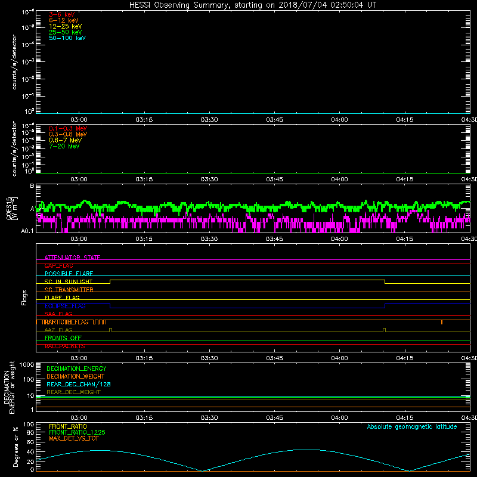Select the AAZ_FLAG label

tap(58, 330)
